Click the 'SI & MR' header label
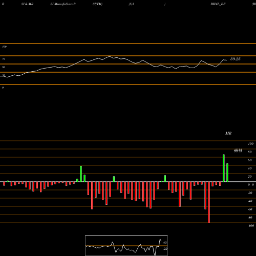Image resolution: width=256 pixels, height=256 pixels. (27, 4)
